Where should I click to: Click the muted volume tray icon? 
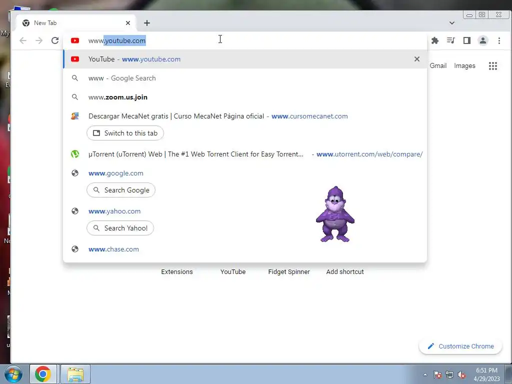point(461,374)
